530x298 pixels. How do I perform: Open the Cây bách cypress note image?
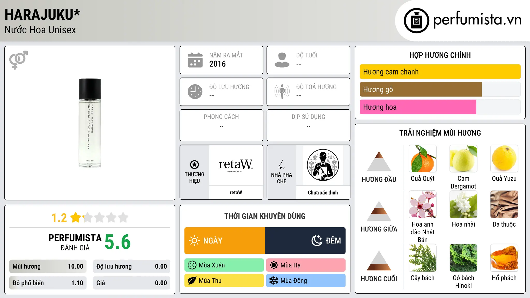[423, 258]
